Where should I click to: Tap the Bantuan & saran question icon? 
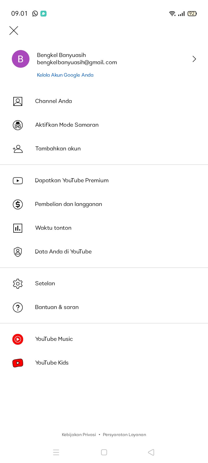[18, 307]
